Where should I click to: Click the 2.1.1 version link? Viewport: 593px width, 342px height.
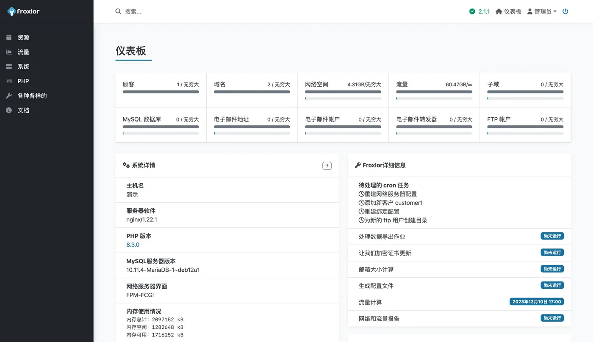484,11
